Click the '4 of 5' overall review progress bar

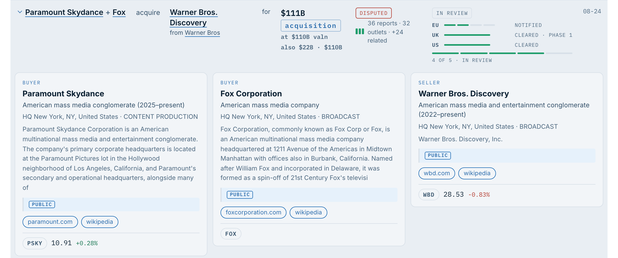pyautogui.click(x=502, y=53)
